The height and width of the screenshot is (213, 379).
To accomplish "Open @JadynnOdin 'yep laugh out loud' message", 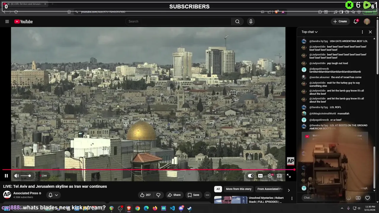I will [x=338, y=63].
